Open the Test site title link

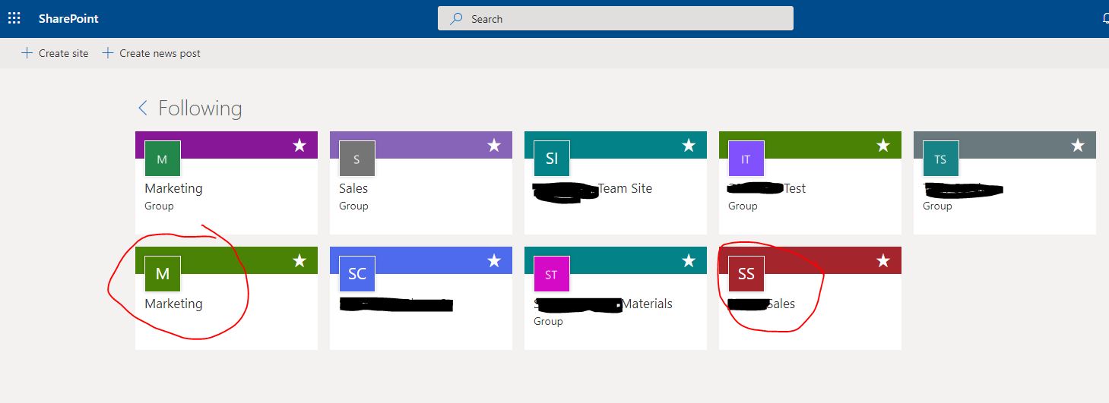(767, 188)
